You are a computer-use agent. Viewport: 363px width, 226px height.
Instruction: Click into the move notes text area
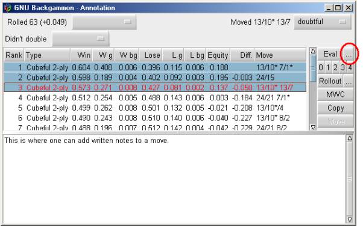pyautogui.click(x=174, y=179)
